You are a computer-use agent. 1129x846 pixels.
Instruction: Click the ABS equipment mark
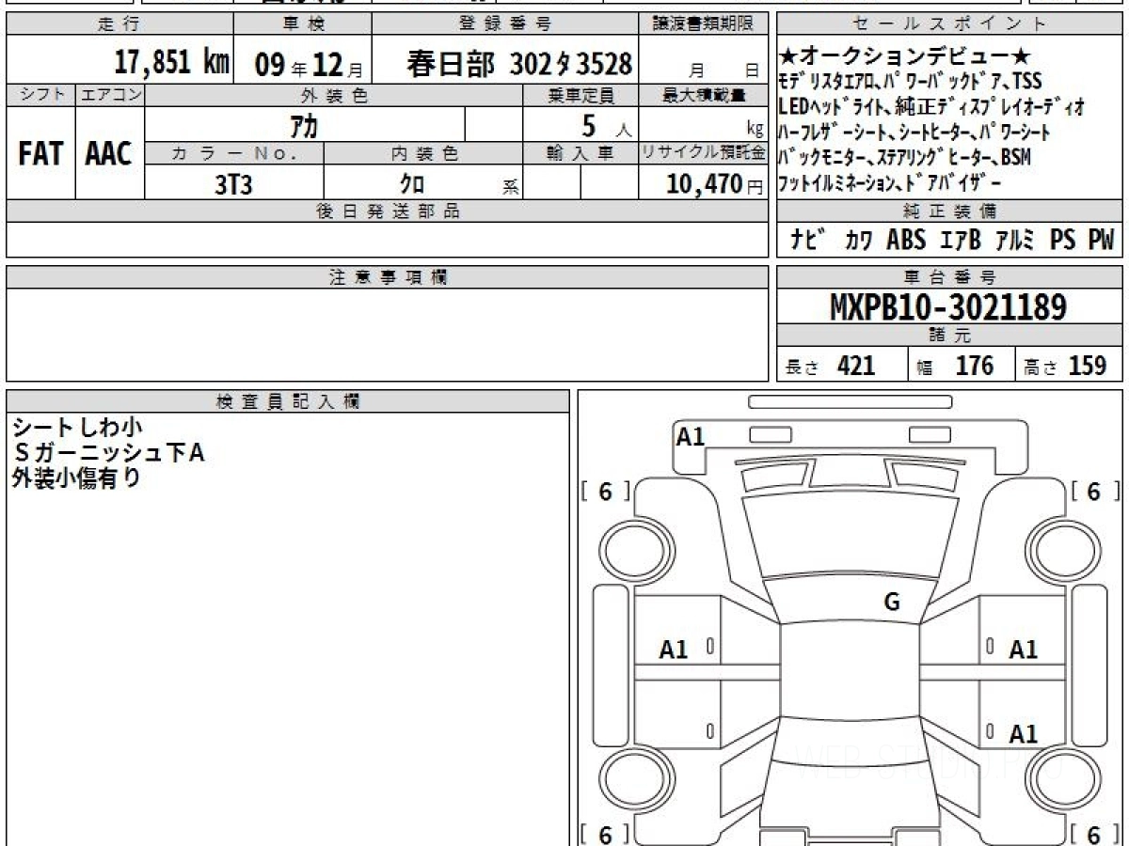tap(905, 240)
